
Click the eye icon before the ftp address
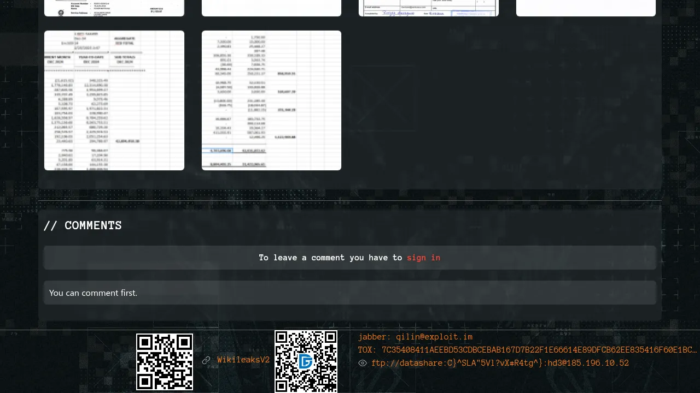coord(363,363)
